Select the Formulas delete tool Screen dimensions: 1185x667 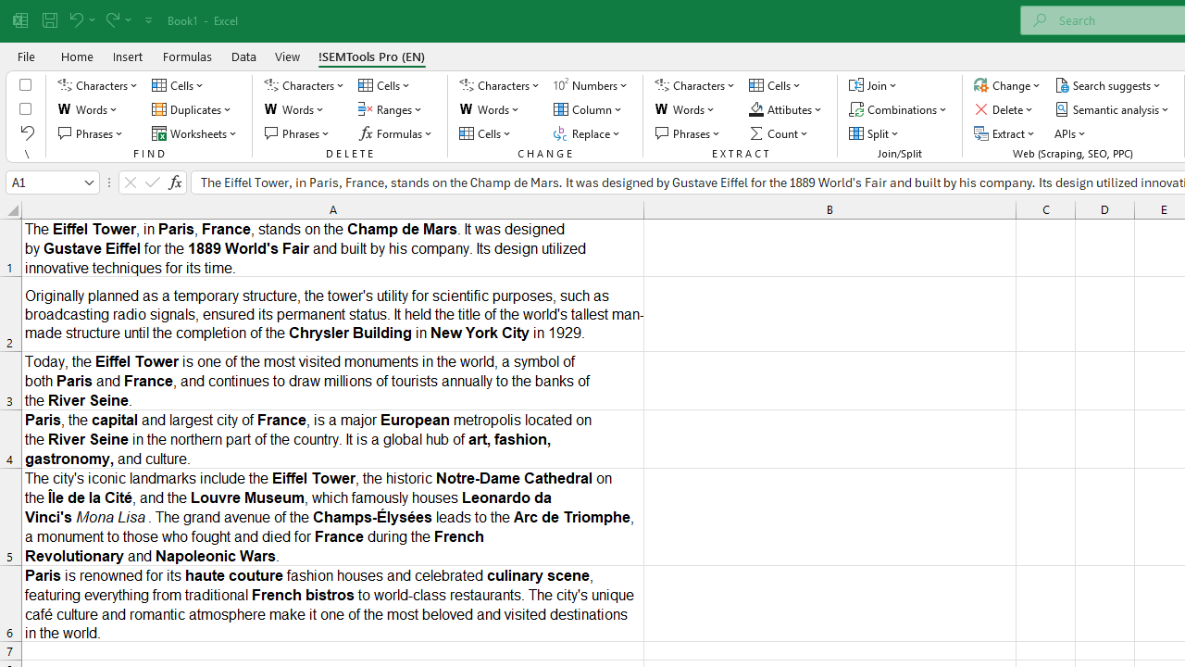click(x=396, y=132)
